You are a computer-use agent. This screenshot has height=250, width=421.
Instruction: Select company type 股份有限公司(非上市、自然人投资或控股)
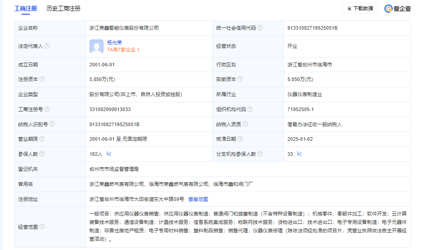tap(135, 94)
